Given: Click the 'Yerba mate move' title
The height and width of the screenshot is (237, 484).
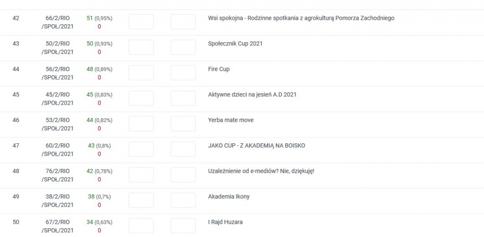Looking at the screenshot, I should (x=231, y=120).
